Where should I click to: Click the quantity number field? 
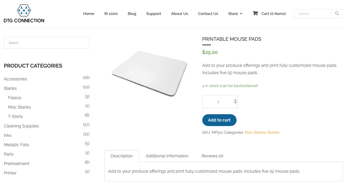(218, 102)
